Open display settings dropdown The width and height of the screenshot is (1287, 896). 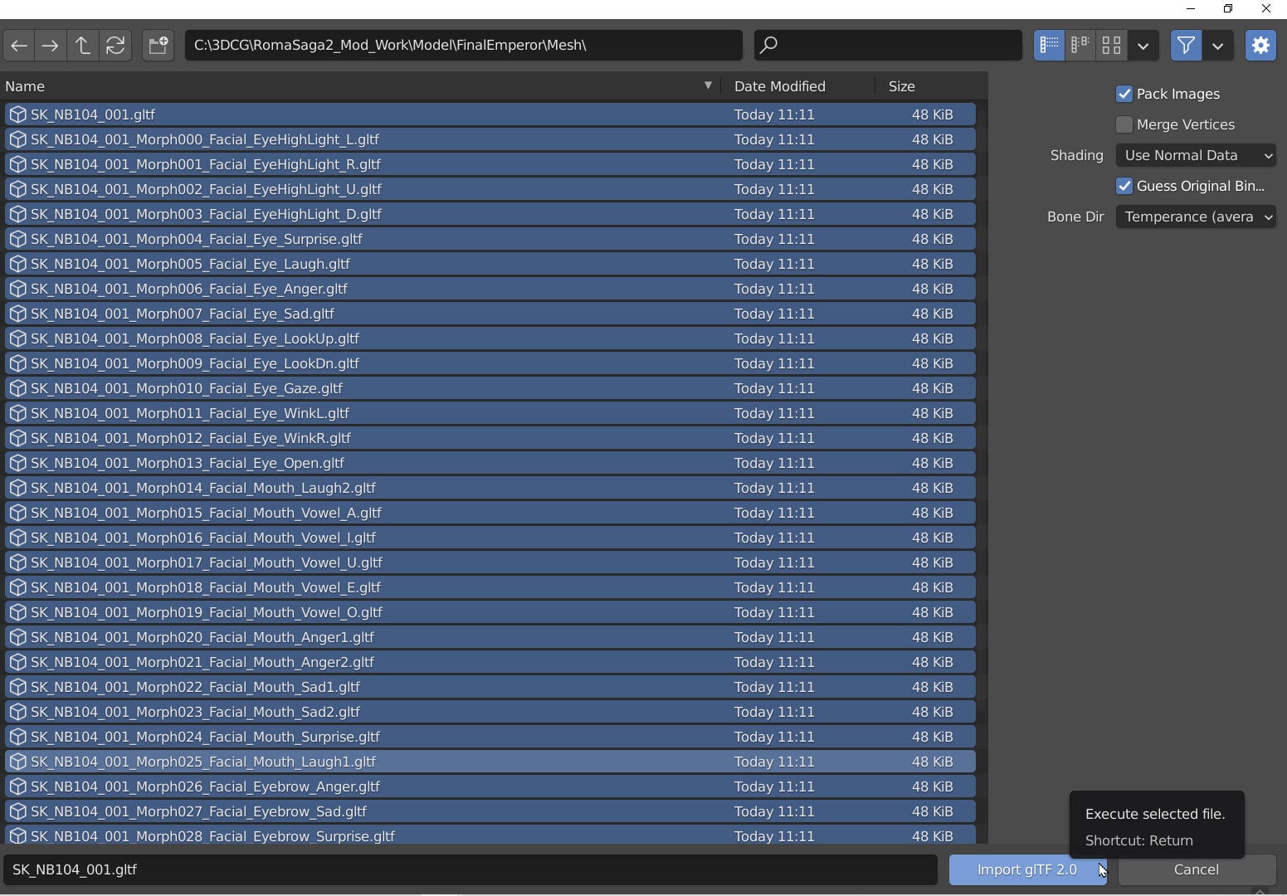click(x=1143, y=45)
